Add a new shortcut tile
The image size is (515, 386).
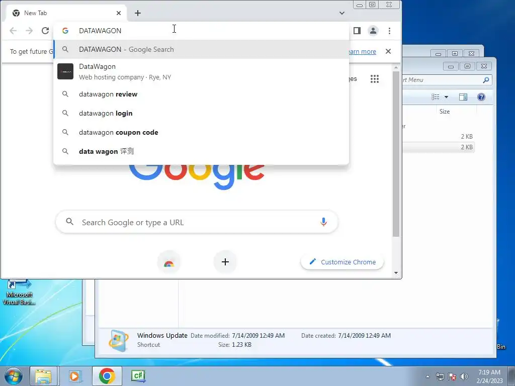(x=225, y=262)
